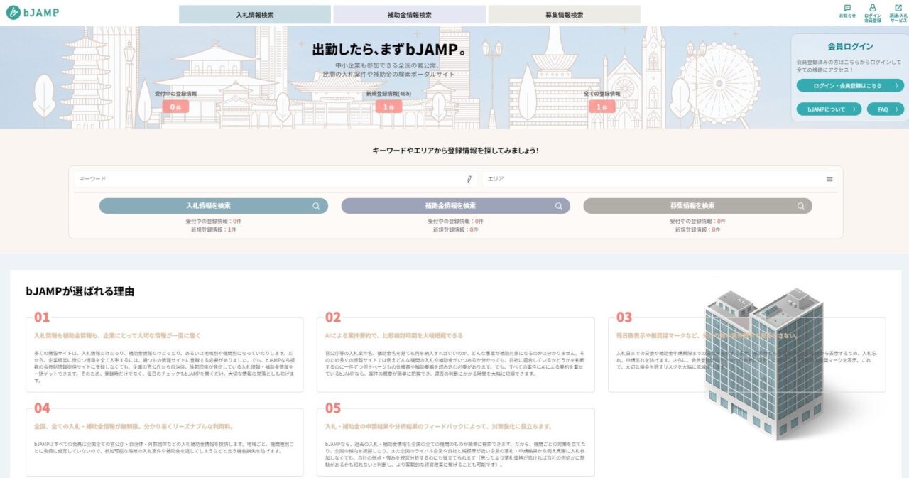Viewport: 909px width, 478px height.
Task: Click ログイン・会員登録はこちら button
Action: (850, 86)
